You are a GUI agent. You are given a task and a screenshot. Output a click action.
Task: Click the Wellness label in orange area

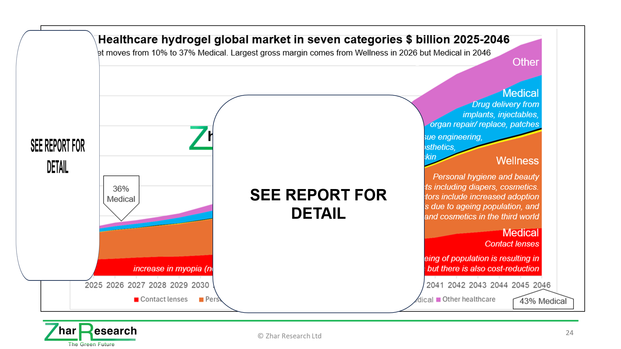click(517, 161)
